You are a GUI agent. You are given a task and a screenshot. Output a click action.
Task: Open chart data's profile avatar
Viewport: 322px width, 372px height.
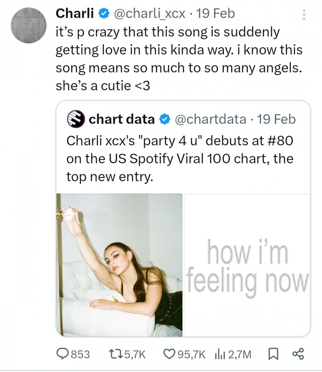point(76,119)
